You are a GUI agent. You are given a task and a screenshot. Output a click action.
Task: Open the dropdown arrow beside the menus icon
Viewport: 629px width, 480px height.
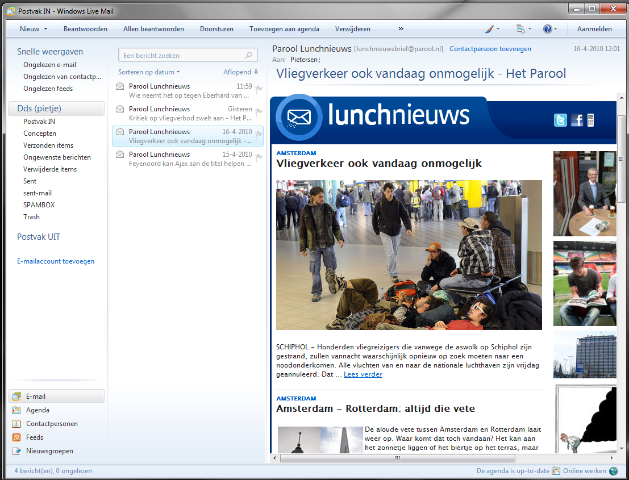(x=530, y=29)
